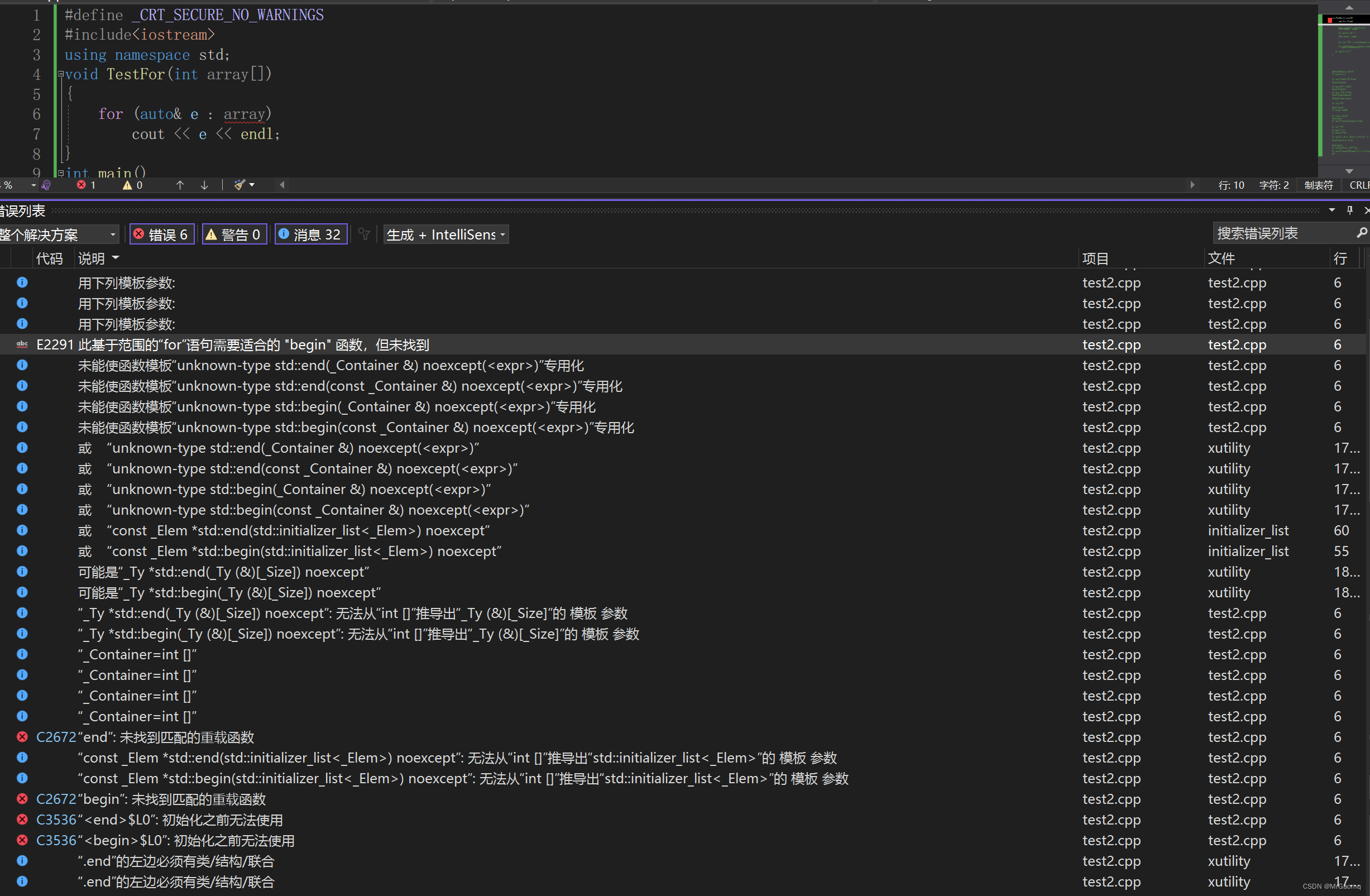The width and height of the screenshot is (1370, 896).
Task: Click the error icon of C3536 "<end>$L0" row
Action: [22, 820]
